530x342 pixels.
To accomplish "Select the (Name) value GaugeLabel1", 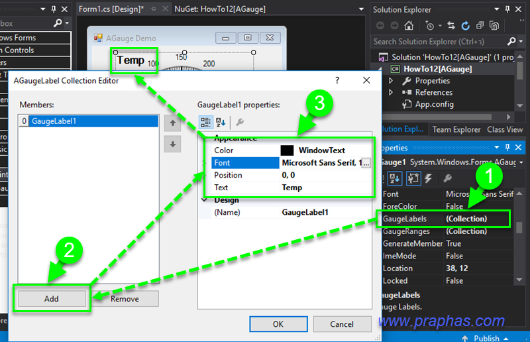I will 305,212.
